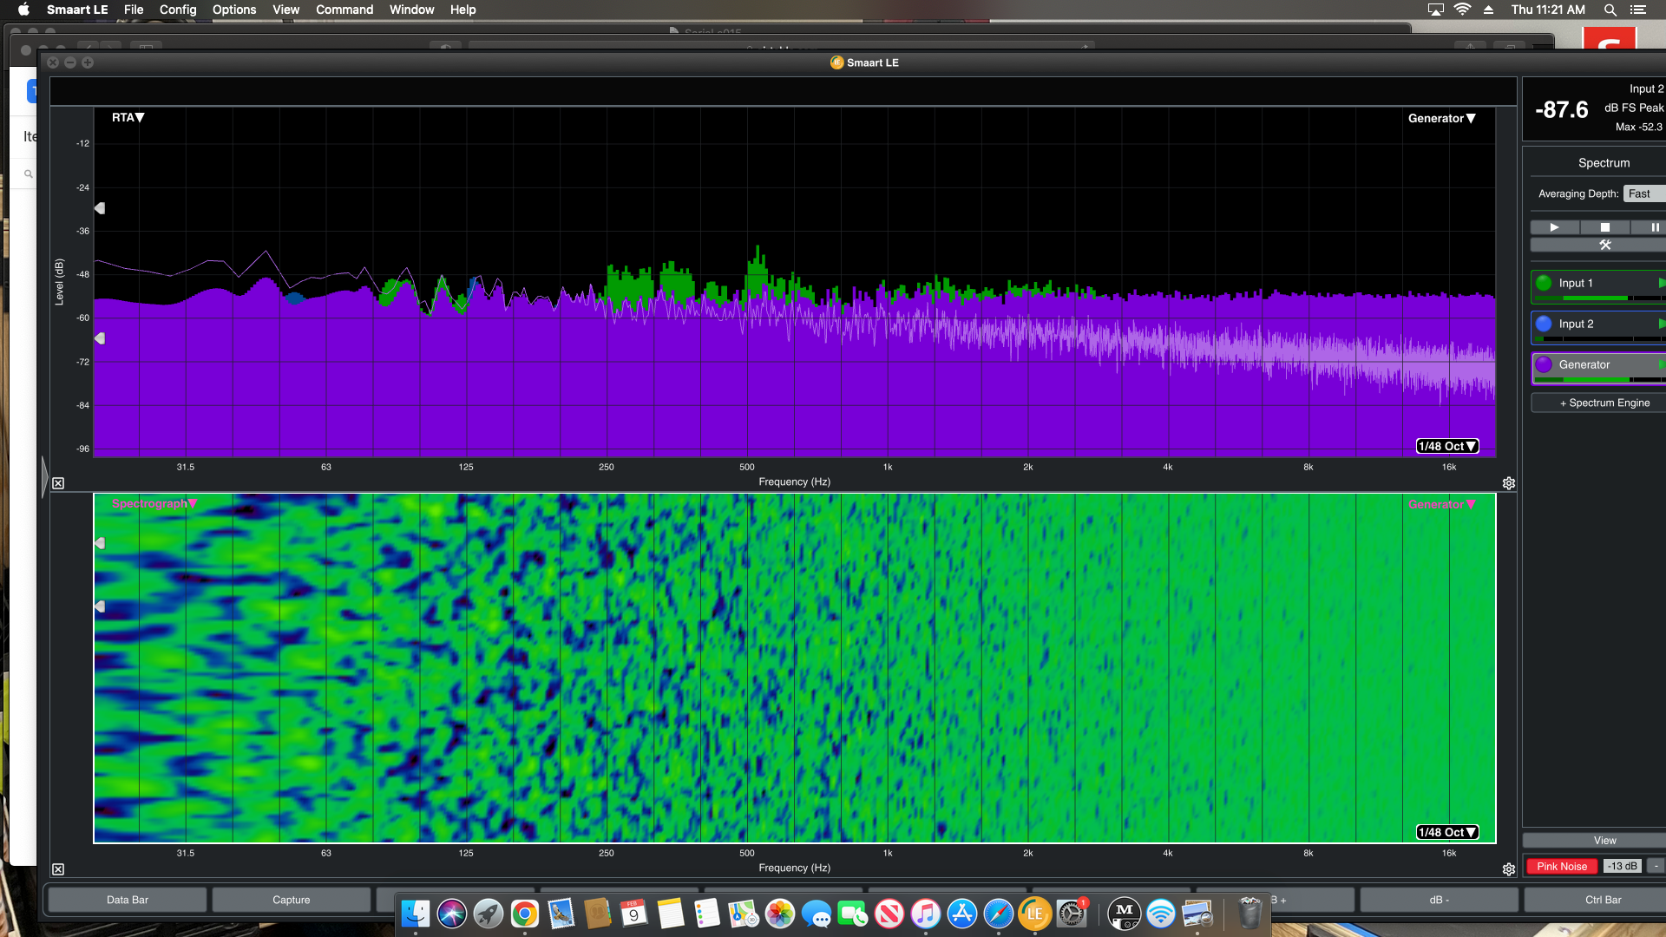
Task: Open FaceTime from the Dock
Action: 853,914
